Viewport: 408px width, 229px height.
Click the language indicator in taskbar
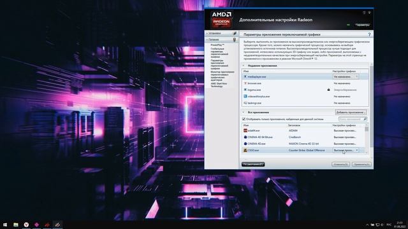tap(389, 225)
